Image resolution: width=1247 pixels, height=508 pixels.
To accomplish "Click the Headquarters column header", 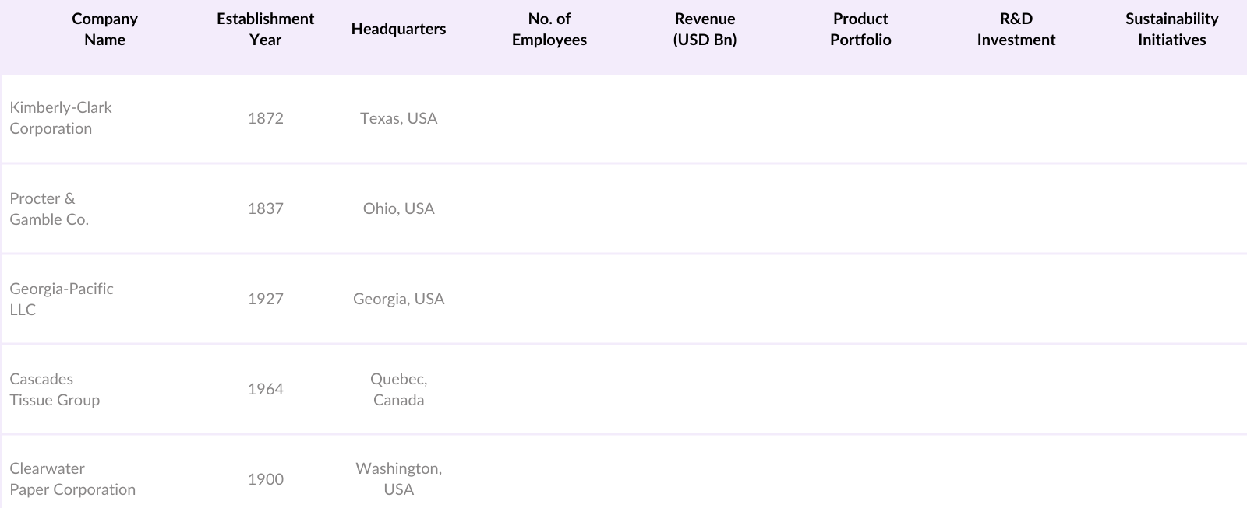I will [398, 30].
